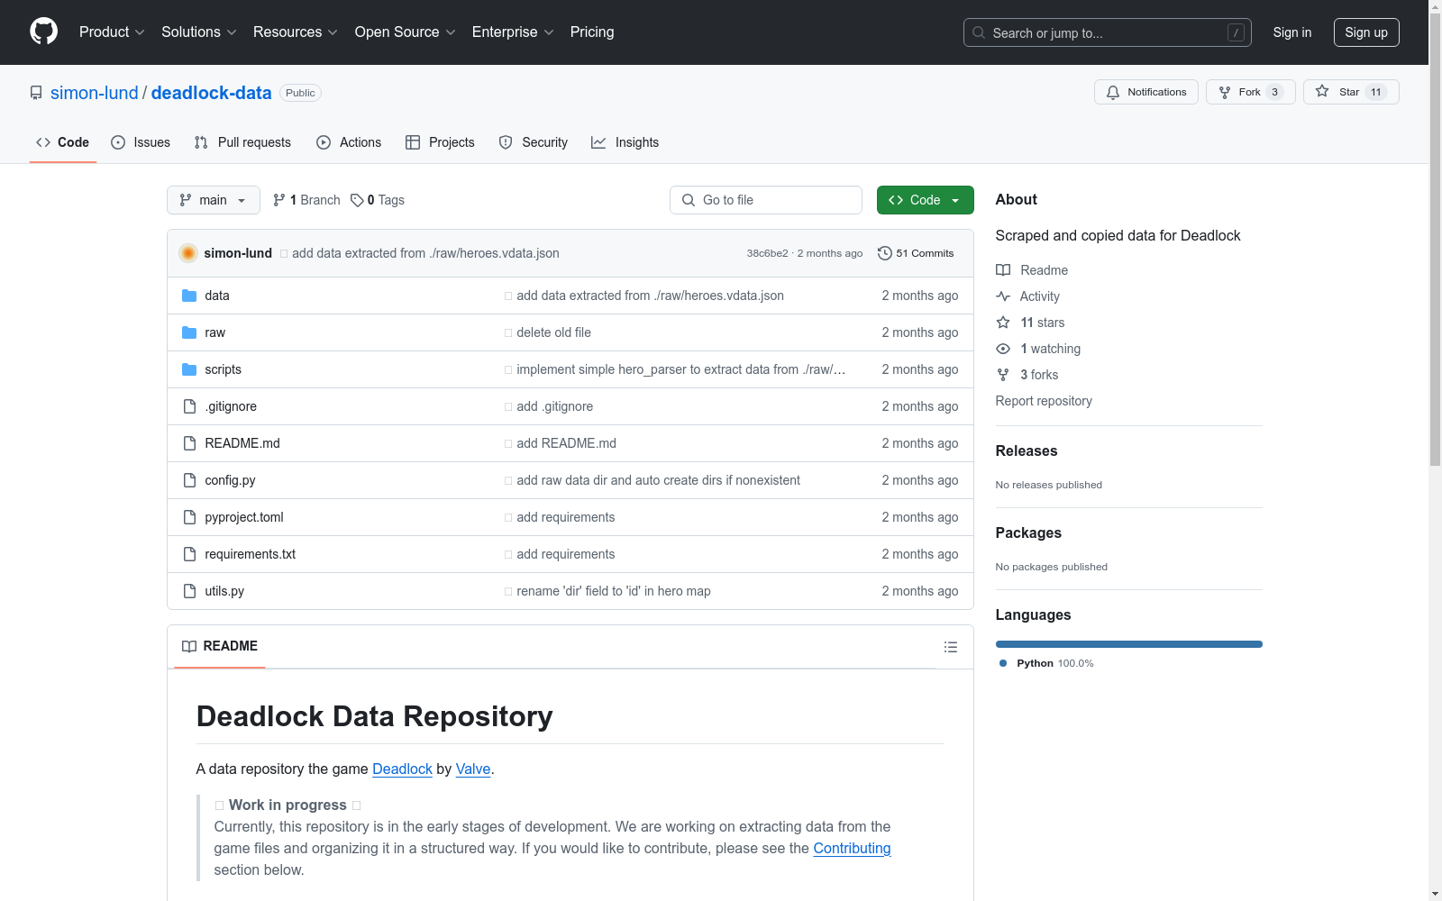This screenshot has width=1442, height=901.
Task: Click the Search or jump to field
Action: [x=1108, y=32]
